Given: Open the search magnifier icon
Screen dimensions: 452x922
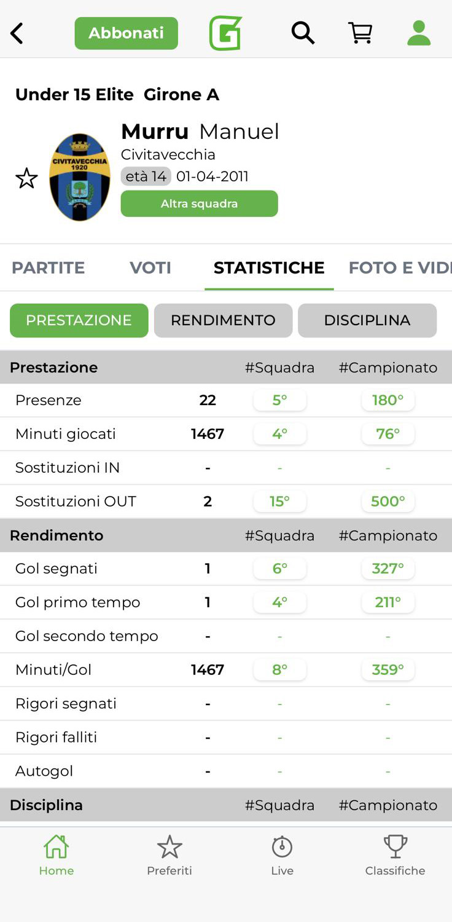Looking at the screenshot, I should pyautogui.click(x=302, y=33).
